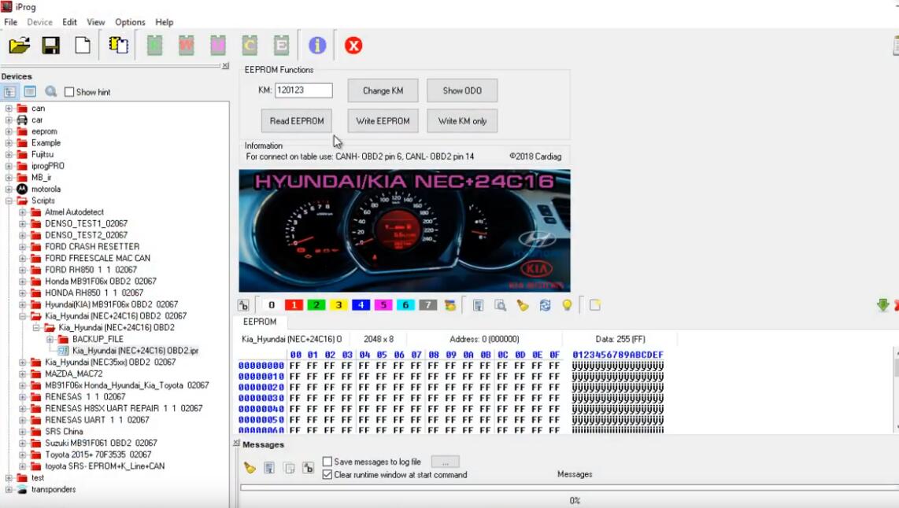Close the Messages panel with small x

point(236,444)
